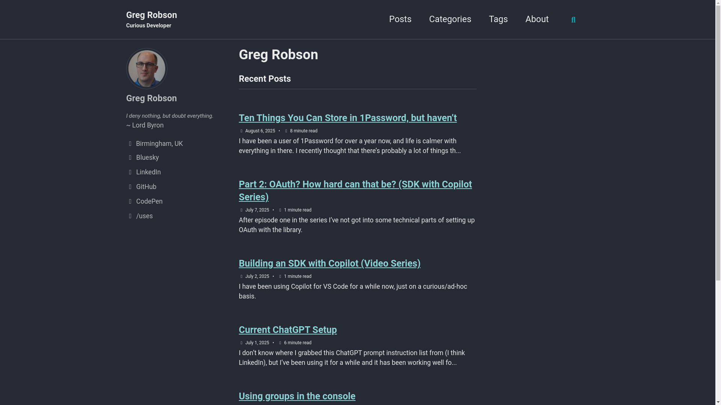Open the Posts menu item

tap(400, 19)
